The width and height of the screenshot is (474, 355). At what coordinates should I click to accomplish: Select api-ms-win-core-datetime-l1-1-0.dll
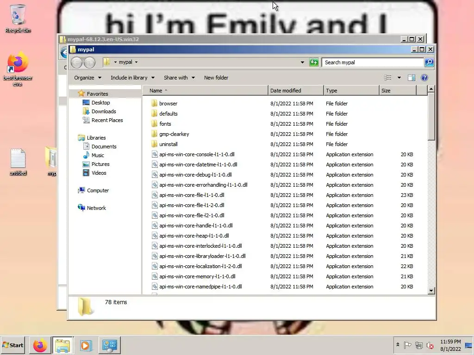tap(198, 165)
